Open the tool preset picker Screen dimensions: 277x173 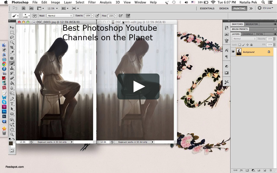[x=15, y=16]
